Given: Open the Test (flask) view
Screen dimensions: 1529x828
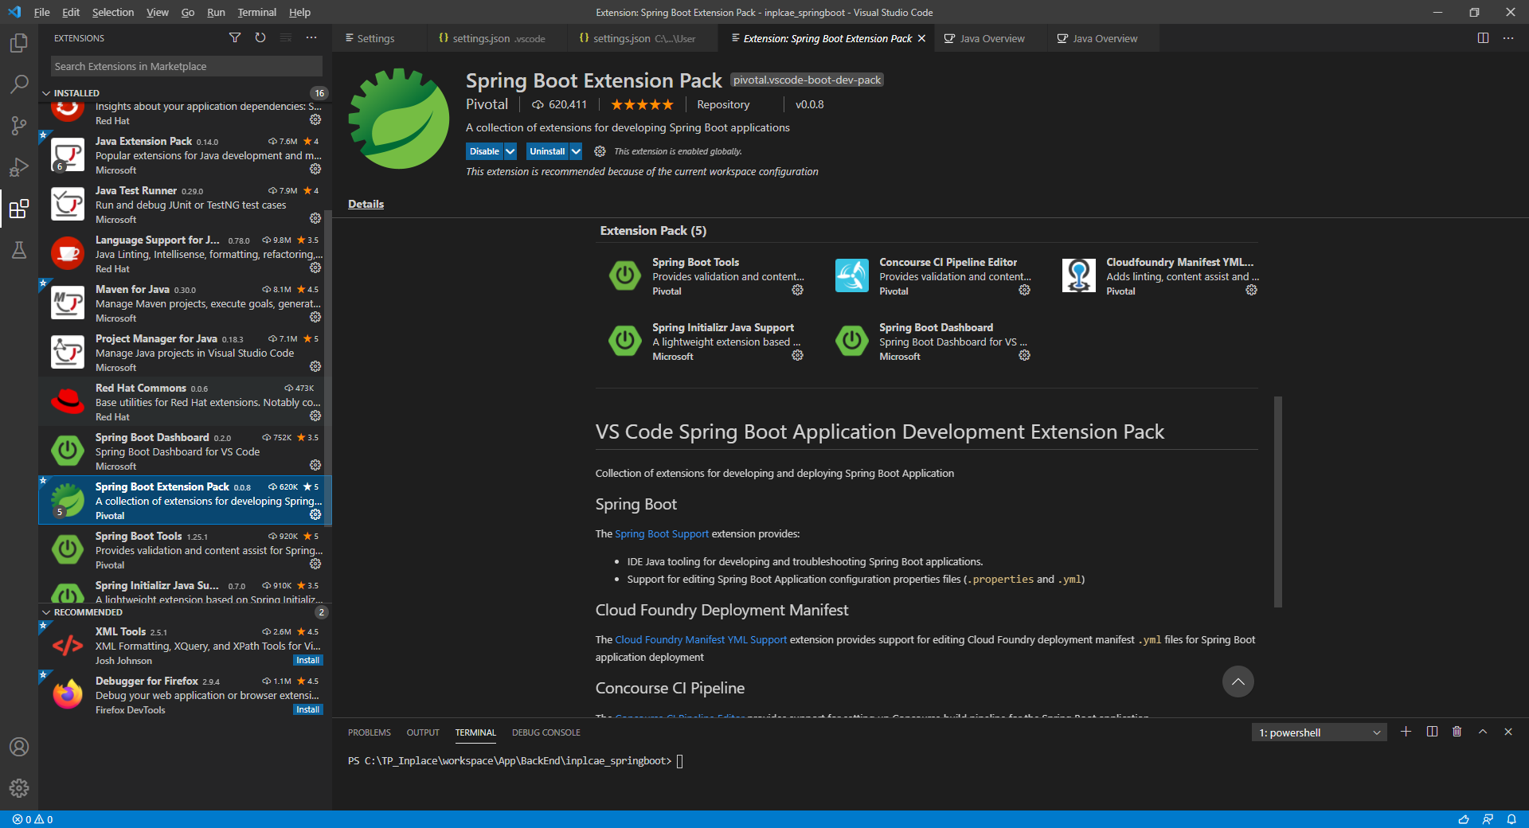Looking at the screenshot, I should [19, 250].
